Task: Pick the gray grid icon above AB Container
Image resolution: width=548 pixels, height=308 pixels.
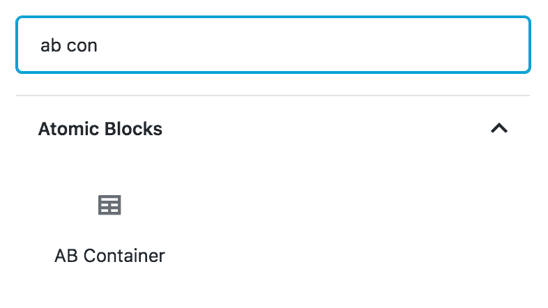Action: pos(109,205)
